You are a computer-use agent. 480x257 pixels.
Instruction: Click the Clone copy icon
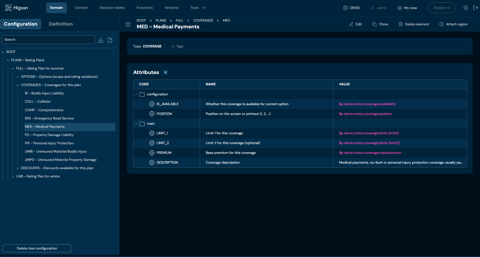374,24
